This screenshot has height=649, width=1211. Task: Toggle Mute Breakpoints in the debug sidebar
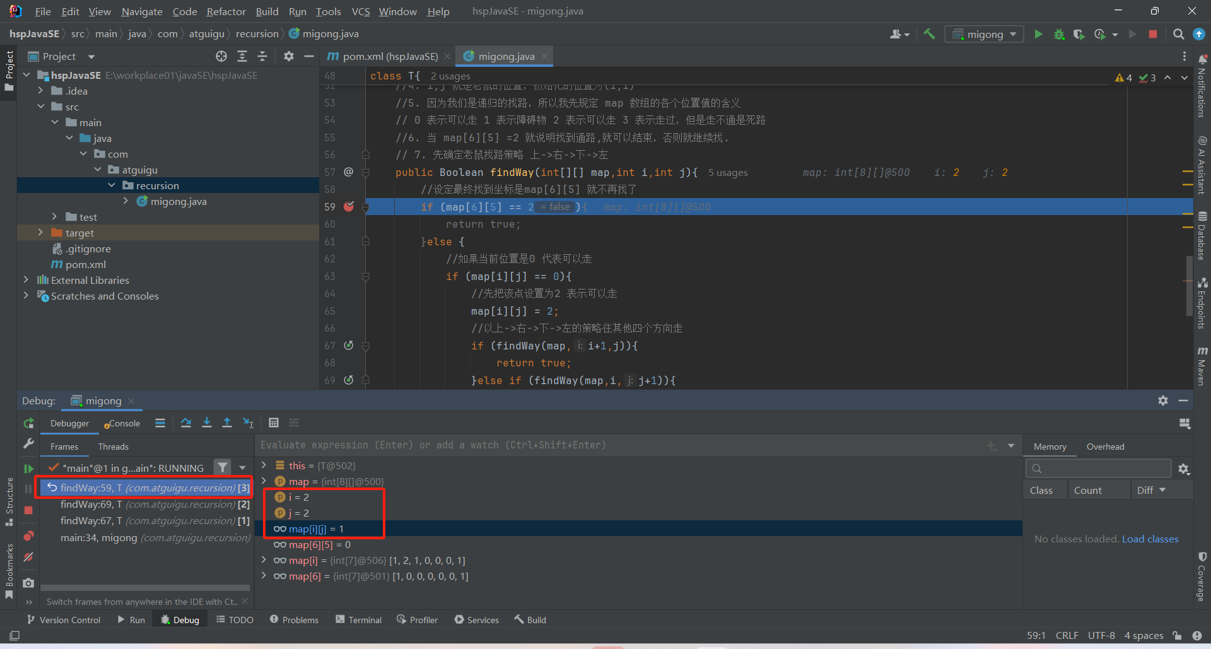(28, 558)
